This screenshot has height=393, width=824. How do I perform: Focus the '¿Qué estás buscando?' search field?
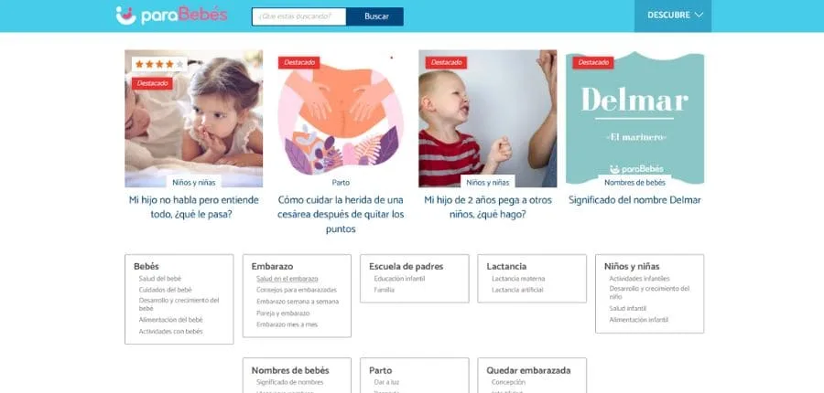[299, 16]
